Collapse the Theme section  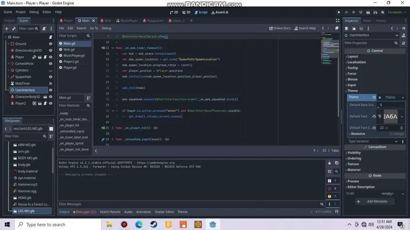[x=352, y=91]
